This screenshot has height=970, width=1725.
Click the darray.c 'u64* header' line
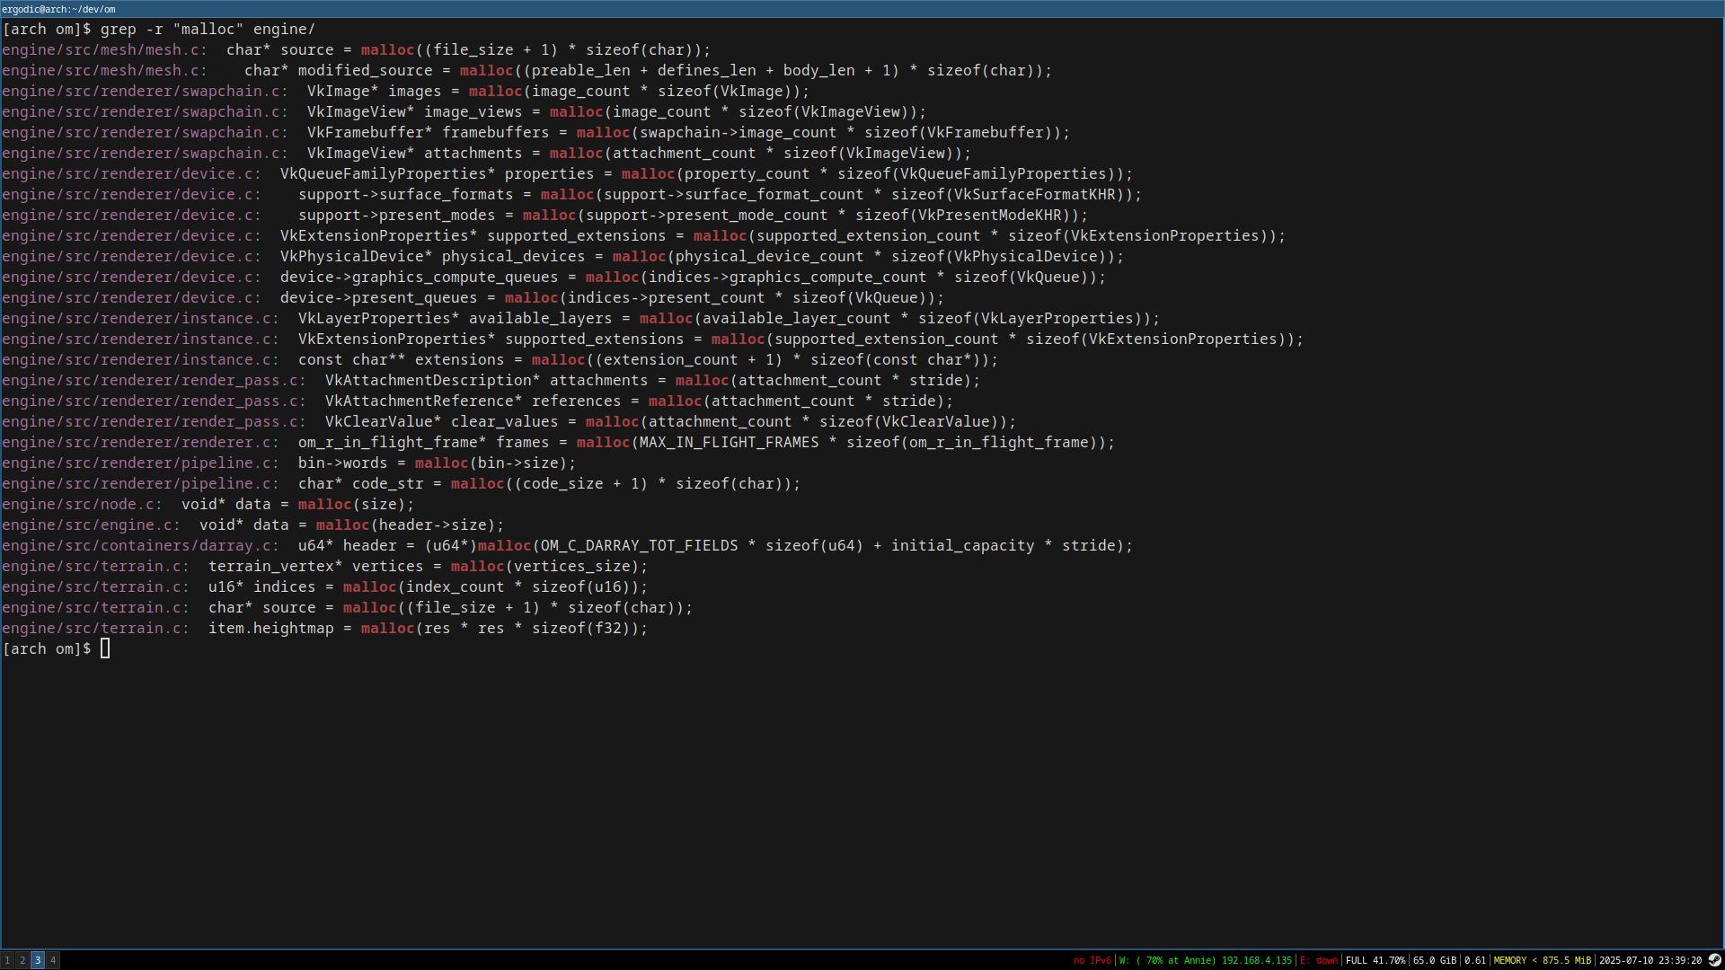tap(567, 546)
